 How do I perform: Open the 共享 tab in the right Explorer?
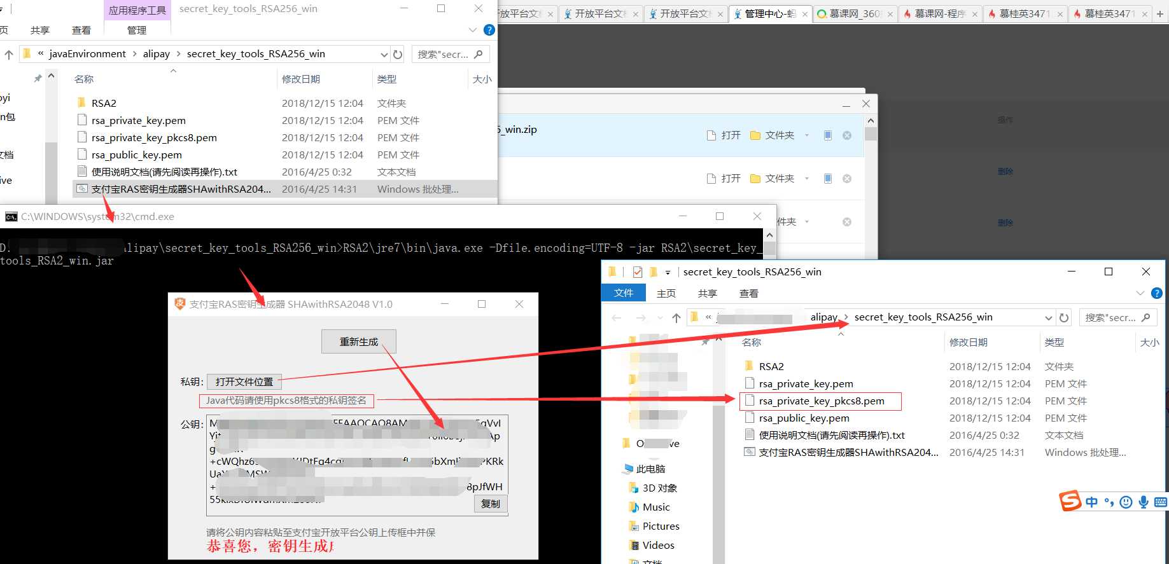(x=708, y=293)
